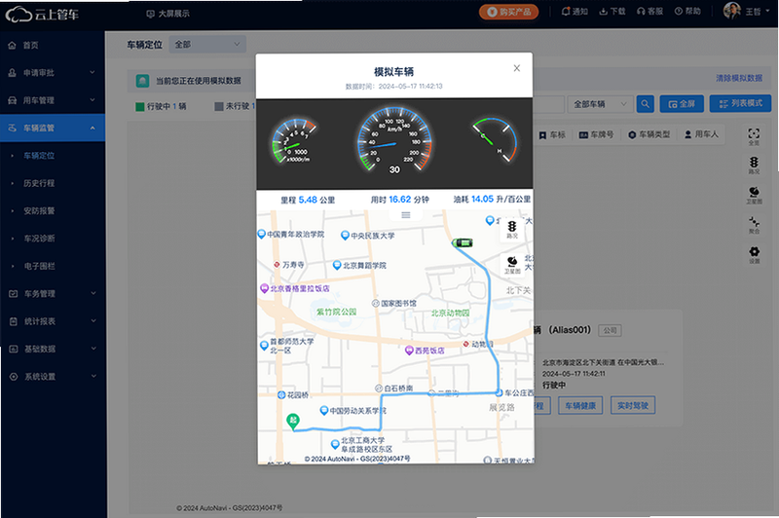Toggle 车辆类型 label option
779x518 pixels.
pyautogui.click(x=649, y=134)
